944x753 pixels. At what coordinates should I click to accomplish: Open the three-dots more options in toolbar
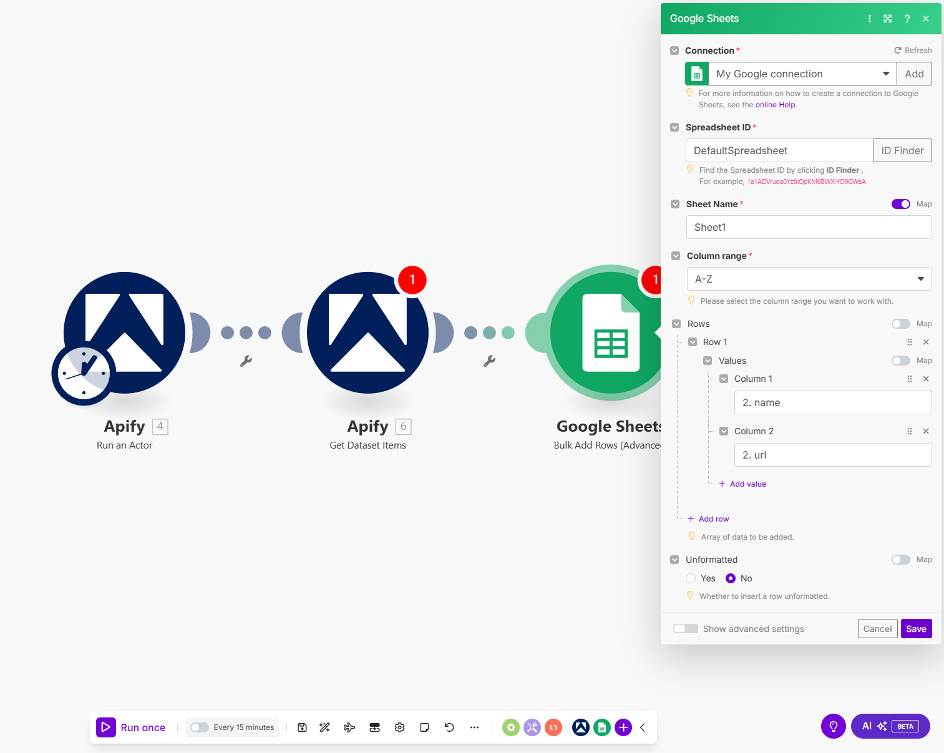474,727
